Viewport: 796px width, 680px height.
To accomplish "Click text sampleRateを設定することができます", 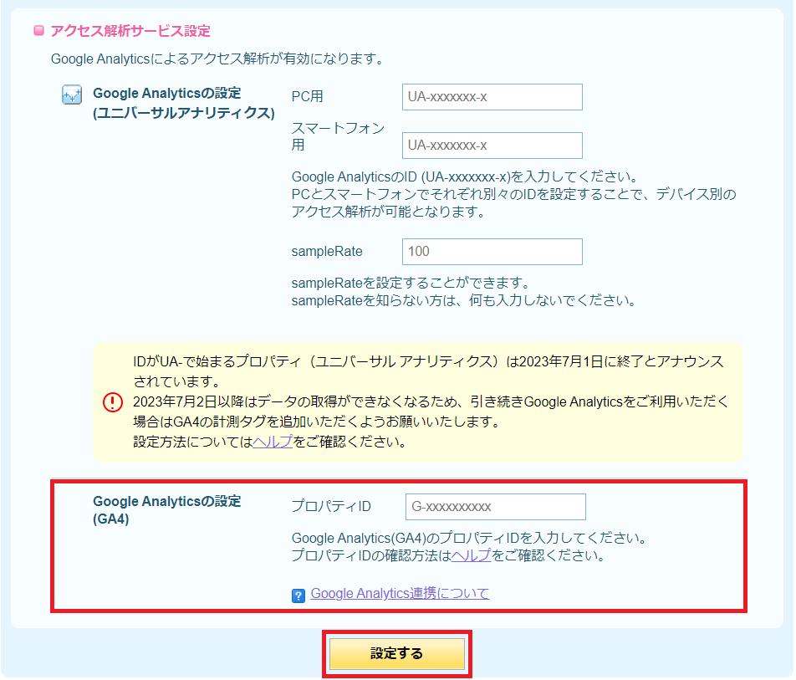I will point(411,283).
